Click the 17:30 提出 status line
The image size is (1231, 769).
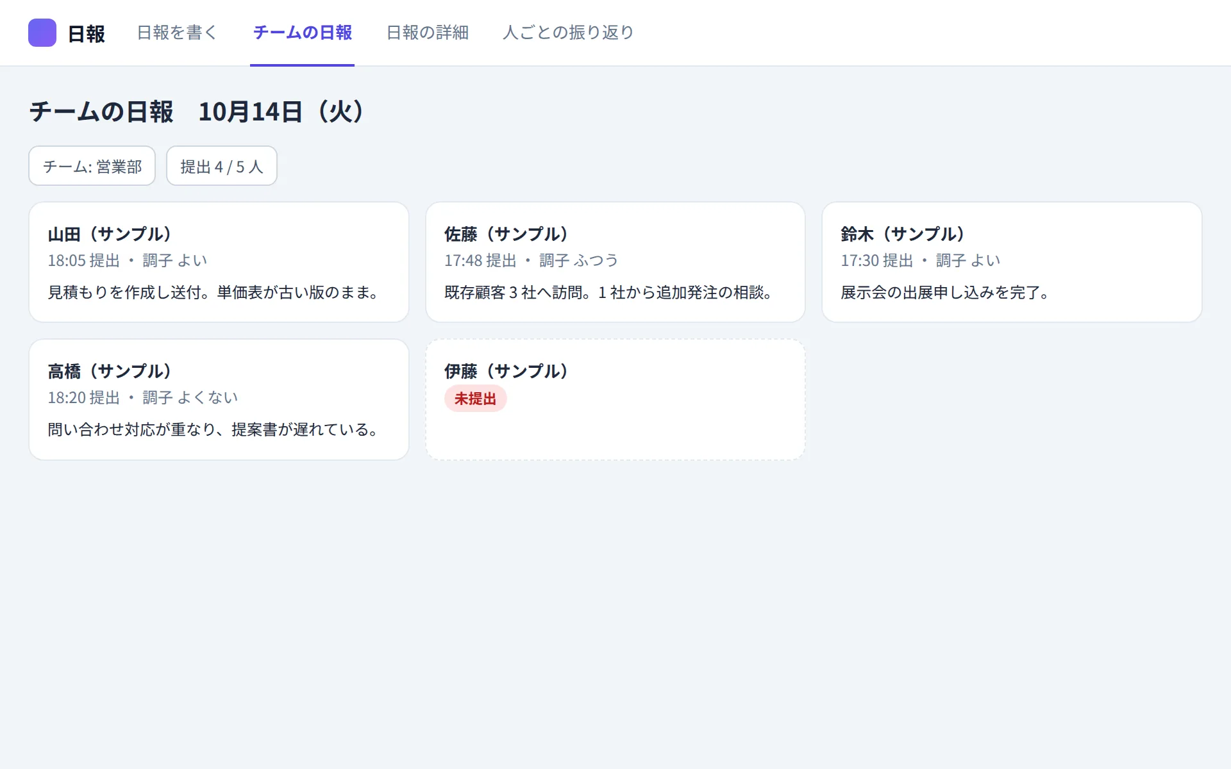click(921, 261)
